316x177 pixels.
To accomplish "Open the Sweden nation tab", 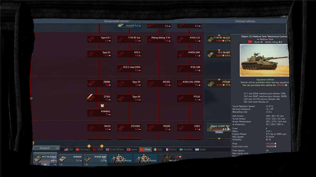I will [x=186, y=149].
